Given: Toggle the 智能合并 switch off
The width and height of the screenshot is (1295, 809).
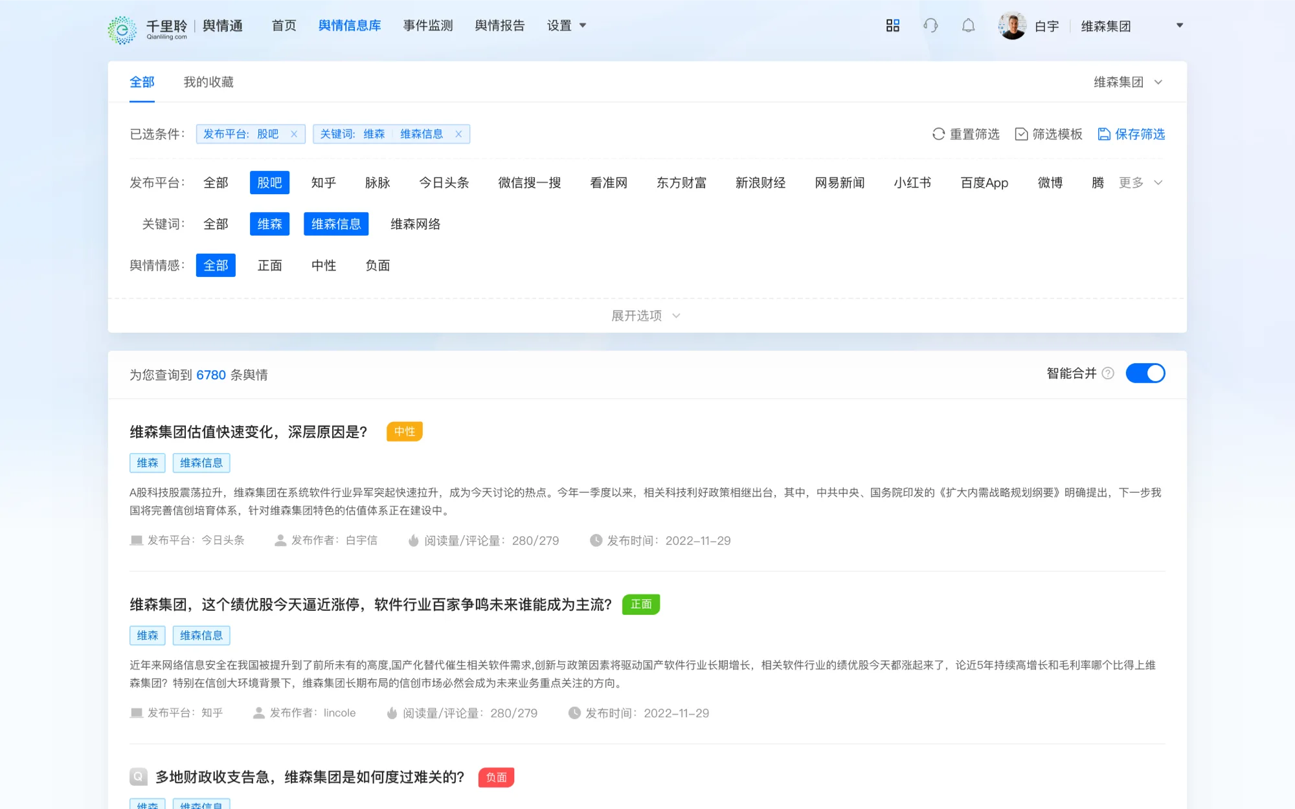Looking at the screenshot, I should (1145, 373).
